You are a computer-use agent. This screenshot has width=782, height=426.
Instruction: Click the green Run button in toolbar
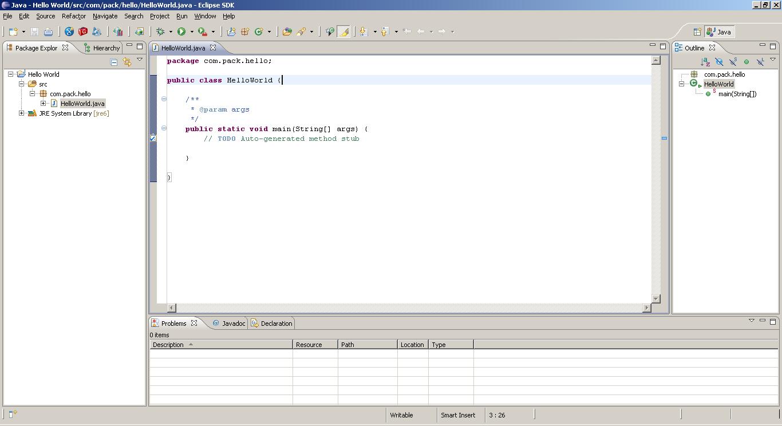pyautogui.click(x=181, y=31)
